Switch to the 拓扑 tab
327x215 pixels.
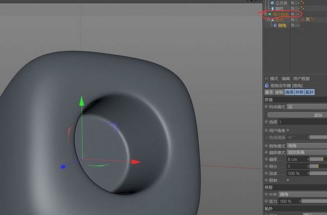coord(310,92)
